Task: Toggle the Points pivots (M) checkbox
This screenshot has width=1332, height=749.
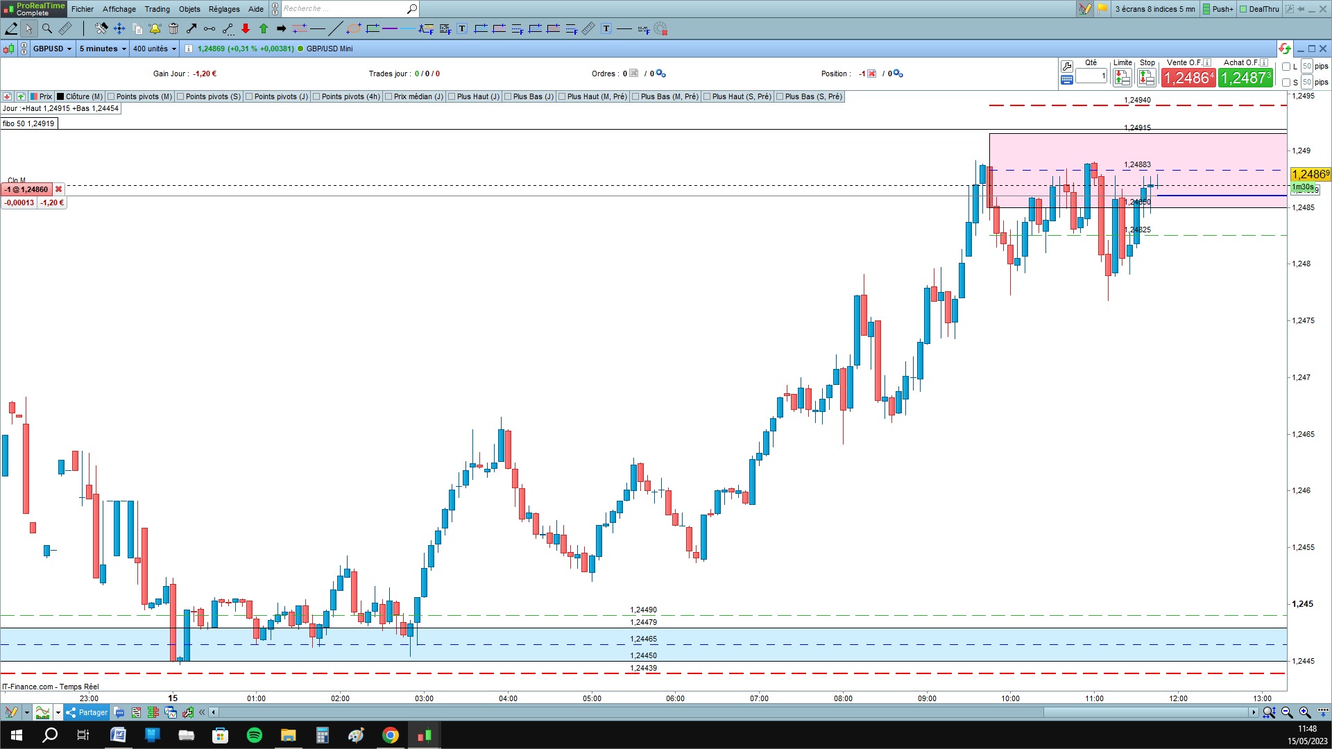Action: [x=111, y=96]
